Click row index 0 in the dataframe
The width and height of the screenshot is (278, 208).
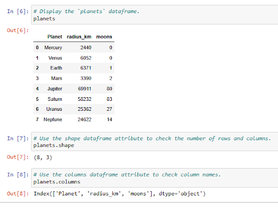37,48
